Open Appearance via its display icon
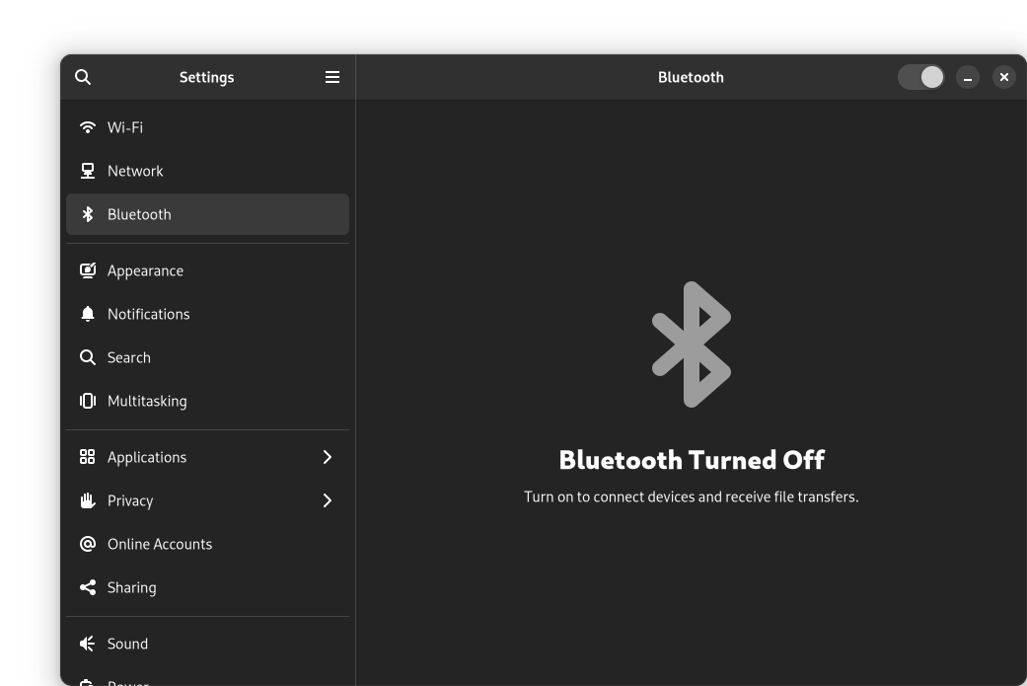1027x686 pixels. point(88,270)
